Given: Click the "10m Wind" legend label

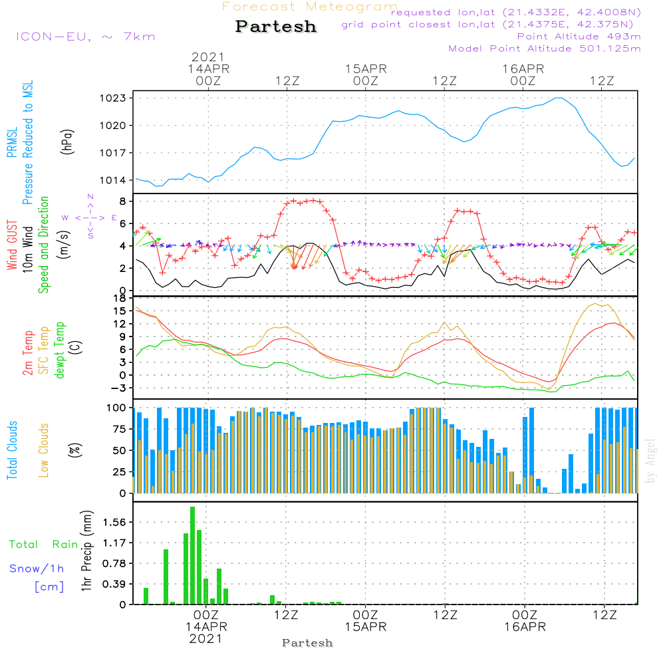Looking at the screenshot, I should tap(27, 249).
